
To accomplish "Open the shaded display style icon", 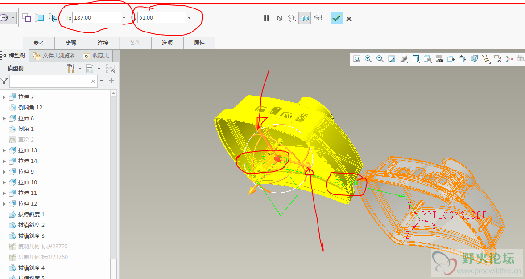I will point(404,59).
